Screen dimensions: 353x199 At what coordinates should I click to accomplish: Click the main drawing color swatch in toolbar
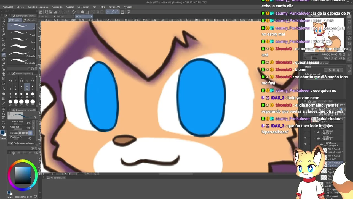(x=3, y=133)
